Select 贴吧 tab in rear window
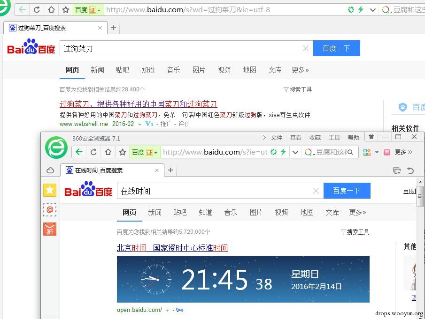 click(123, 70)
